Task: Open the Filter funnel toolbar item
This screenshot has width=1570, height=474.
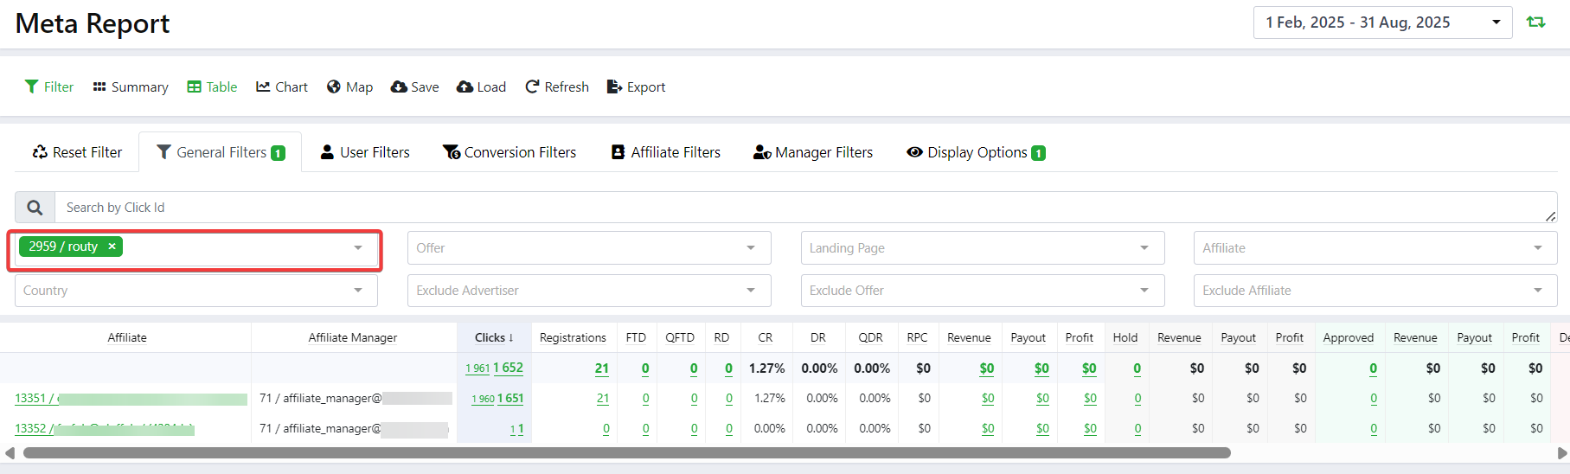Action: point(49,87)
